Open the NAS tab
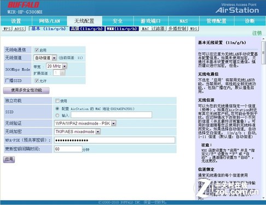Image resolution: width=266 pixels, height=205 pixels. coord(183,21)
